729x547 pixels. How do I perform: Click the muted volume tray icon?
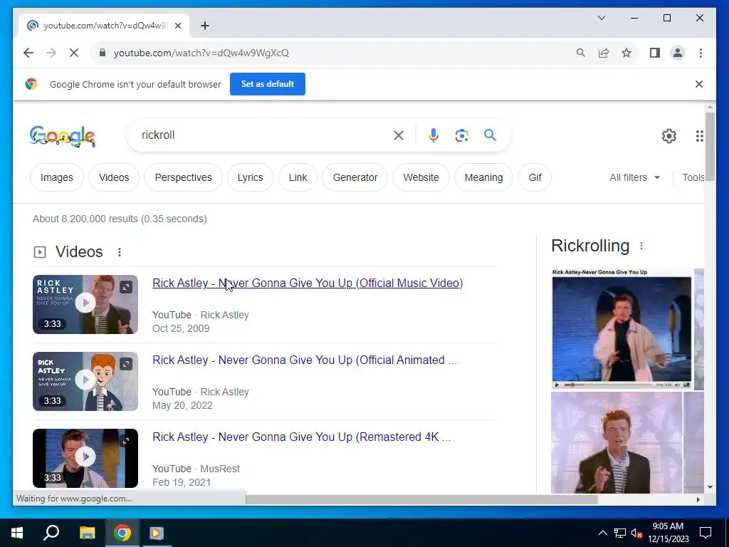pos(636,533)
